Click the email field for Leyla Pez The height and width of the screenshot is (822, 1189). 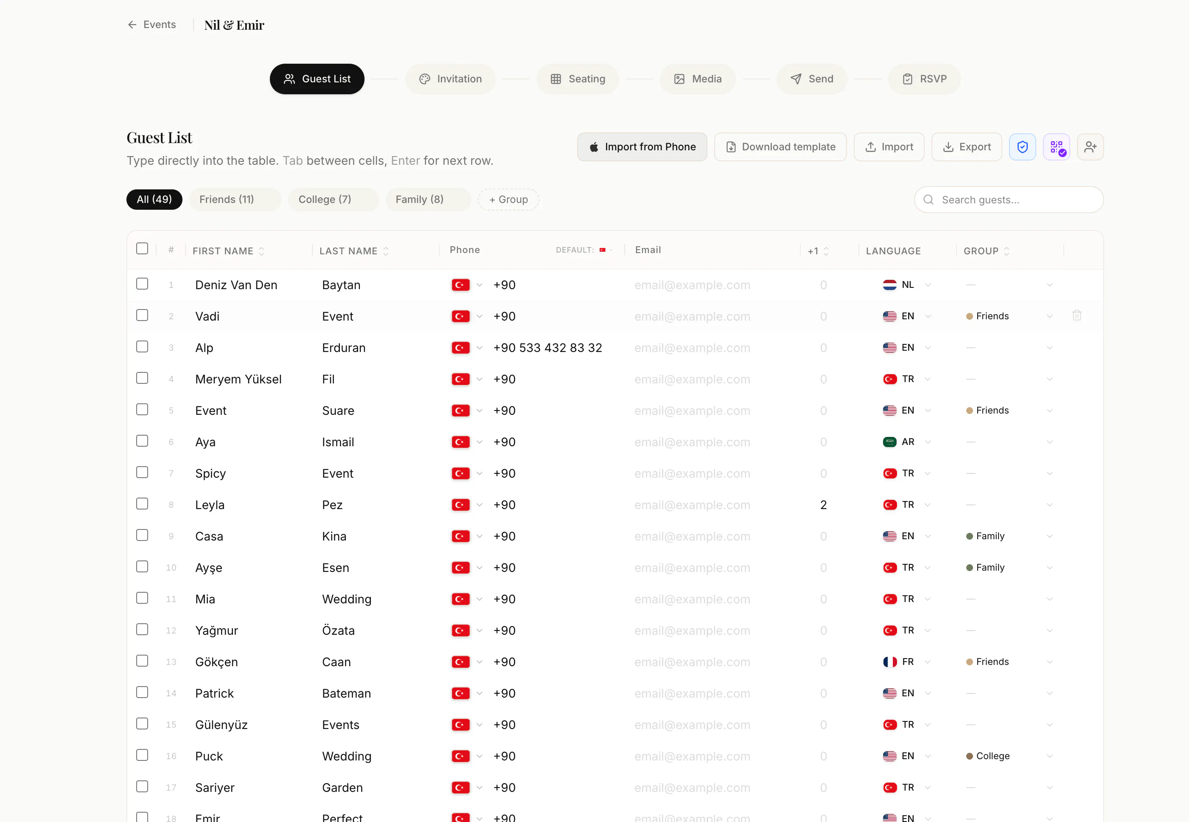[713, 505]
